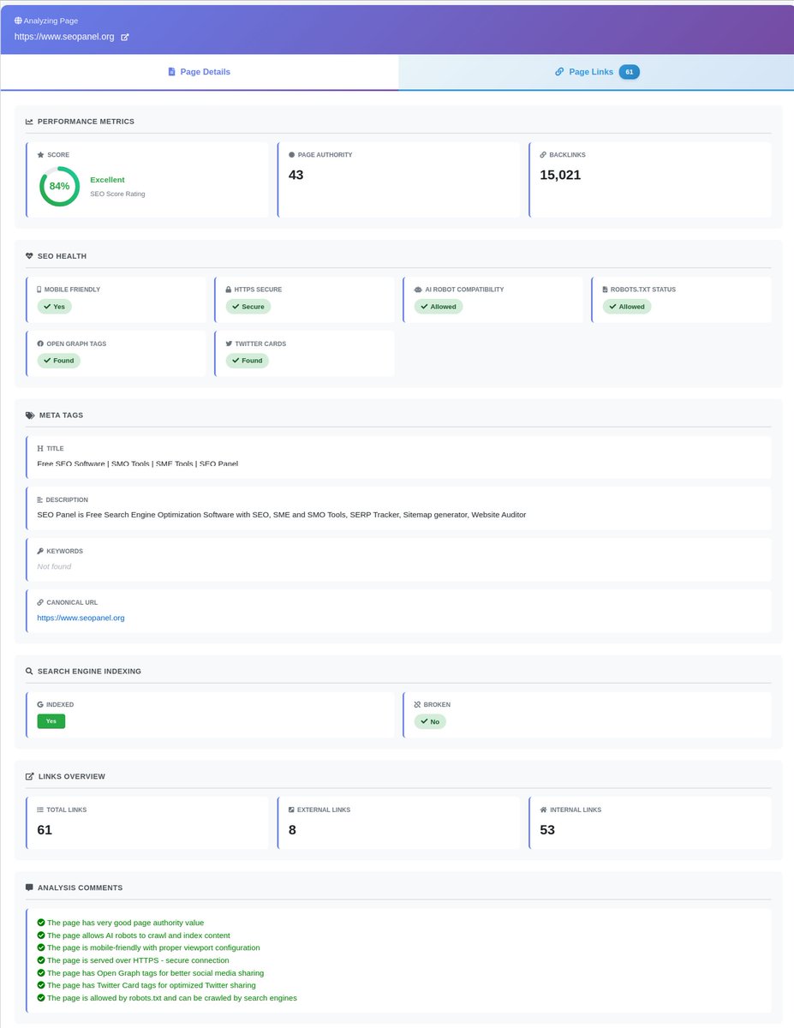The image size is (794, 1028).
Task: Click the broken link icon beside Broken
Action: click(418, 704)
